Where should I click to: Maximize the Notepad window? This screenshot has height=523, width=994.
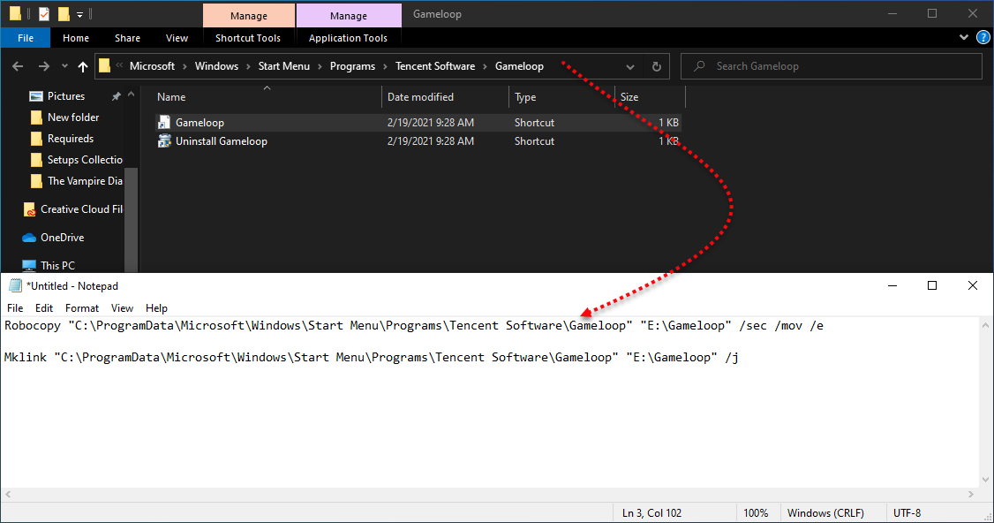click(932, 285)
